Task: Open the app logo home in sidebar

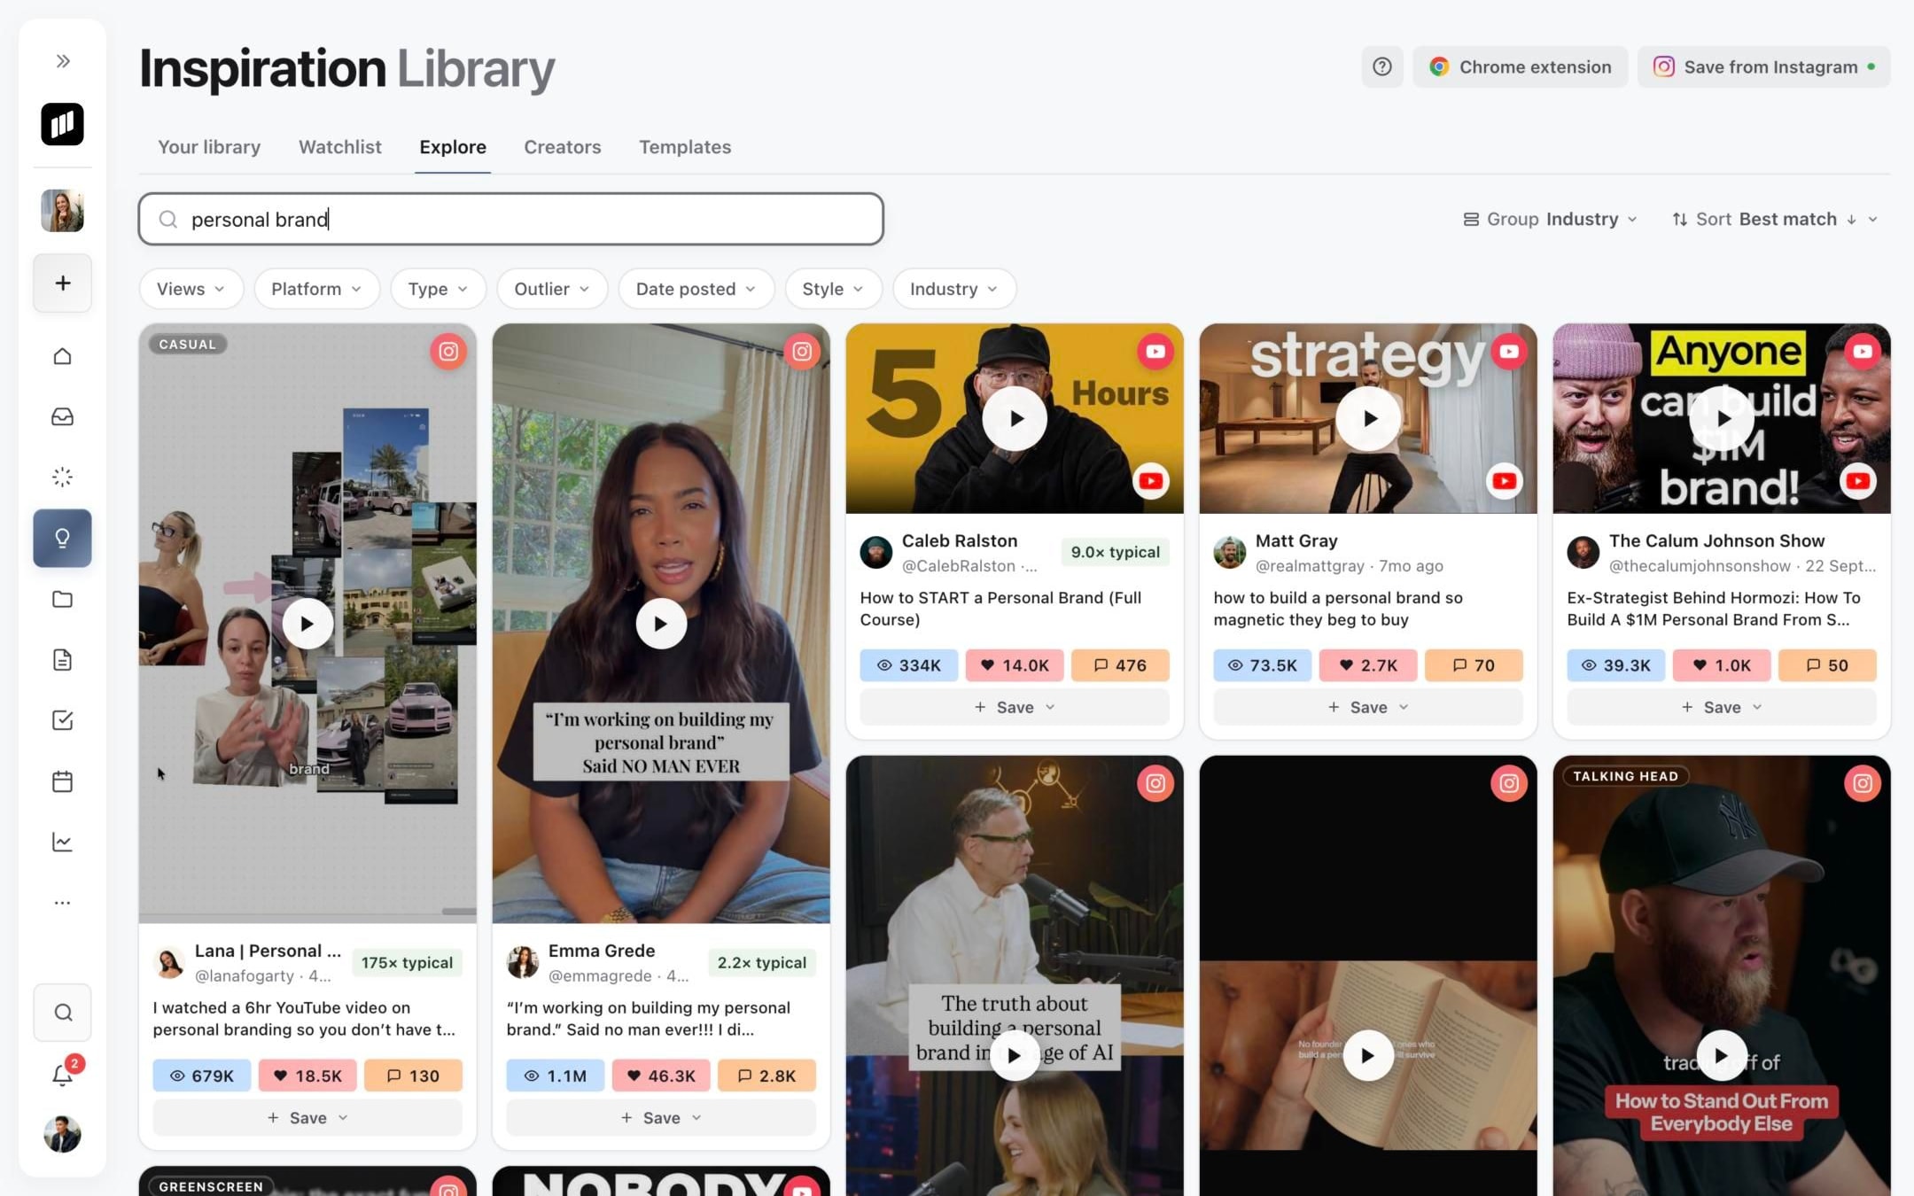Action: 62,124
